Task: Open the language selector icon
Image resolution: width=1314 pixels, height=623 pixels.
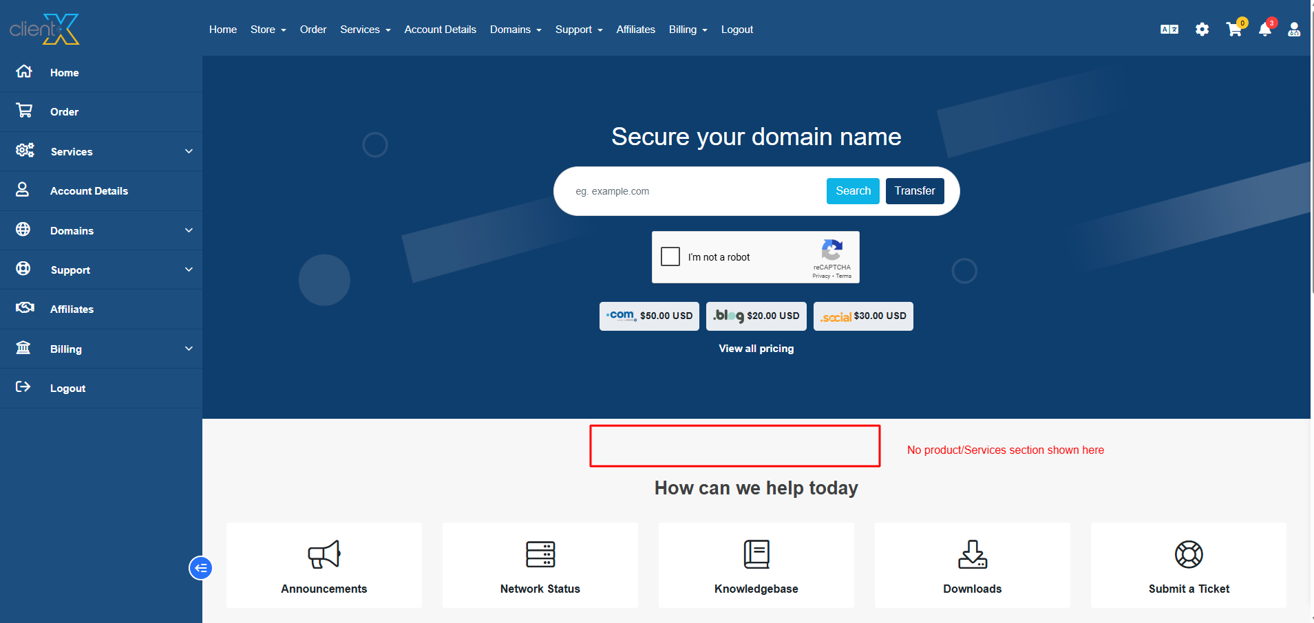Action: click(1169, 30)
